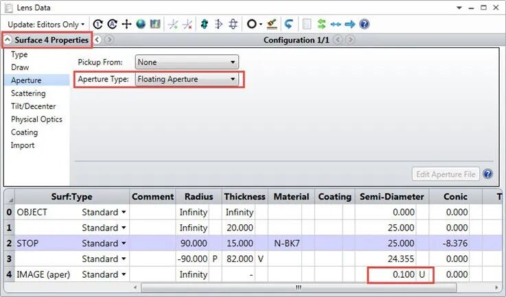Click the black circle aperture icon

(x=252, y=24)
